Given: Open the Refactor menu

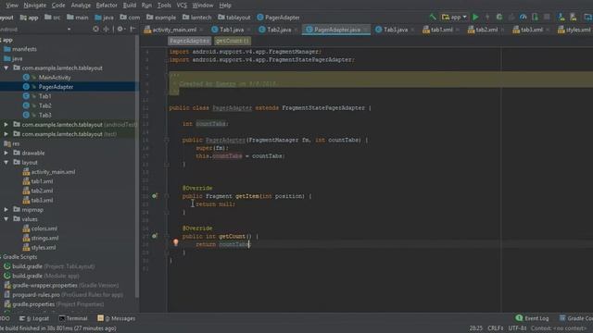Looking at the screenshot, I should [107, 6].
